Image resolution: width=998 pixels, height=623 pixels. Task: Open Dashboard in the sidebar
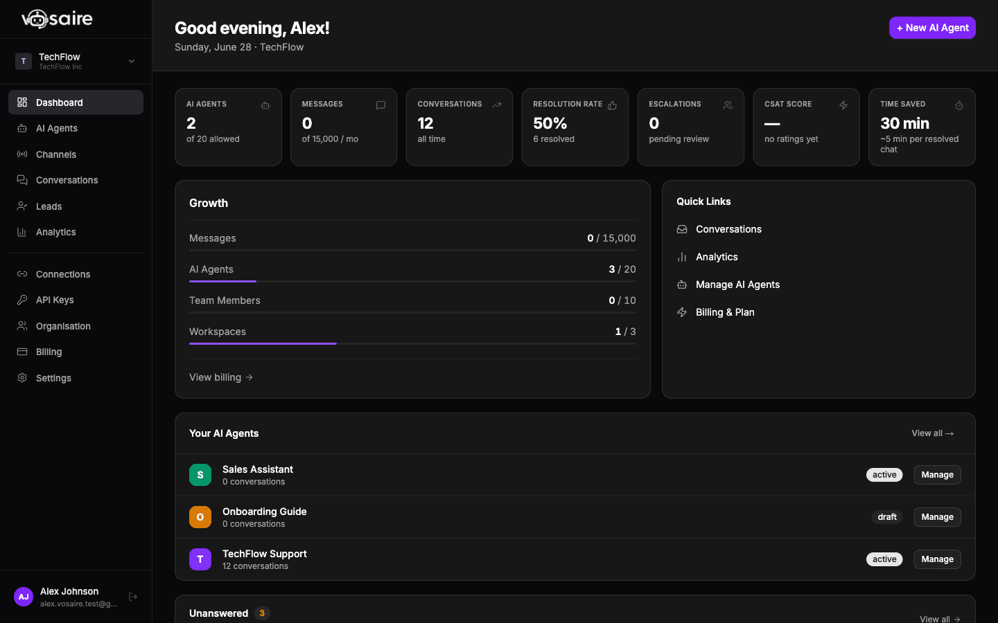tap(76, 102)
